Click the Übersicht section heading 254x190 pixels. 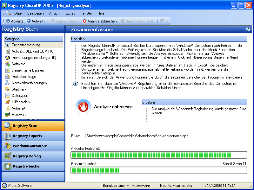(x=159, y=39)
